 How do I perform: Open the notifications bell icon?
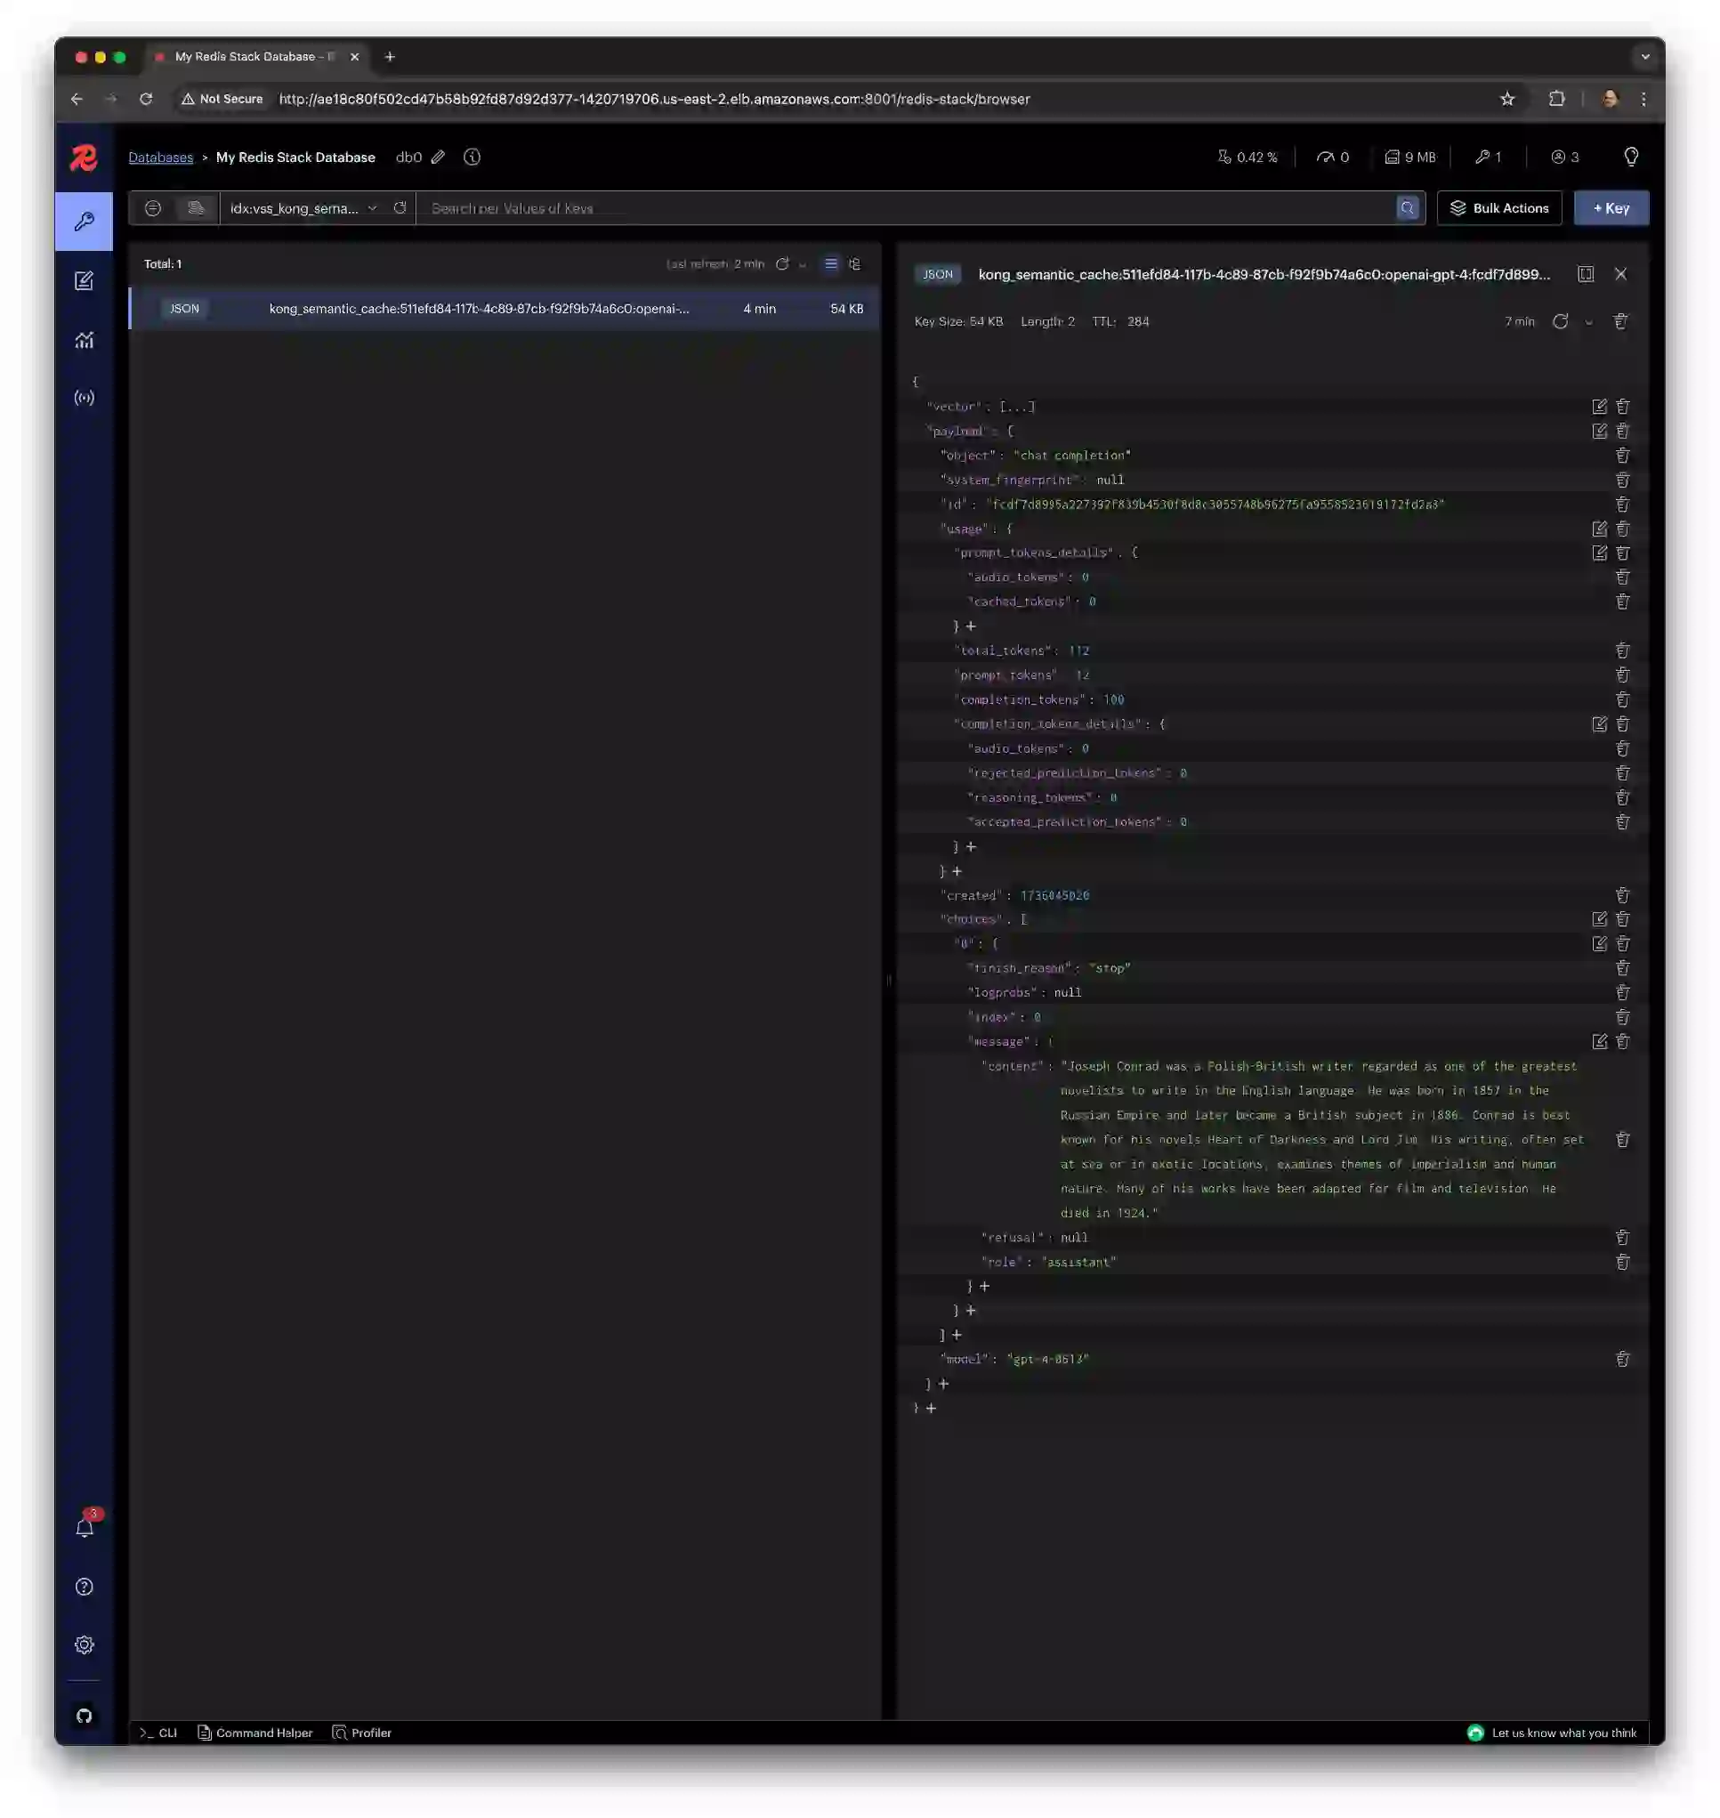click(x=85, y=1527)
